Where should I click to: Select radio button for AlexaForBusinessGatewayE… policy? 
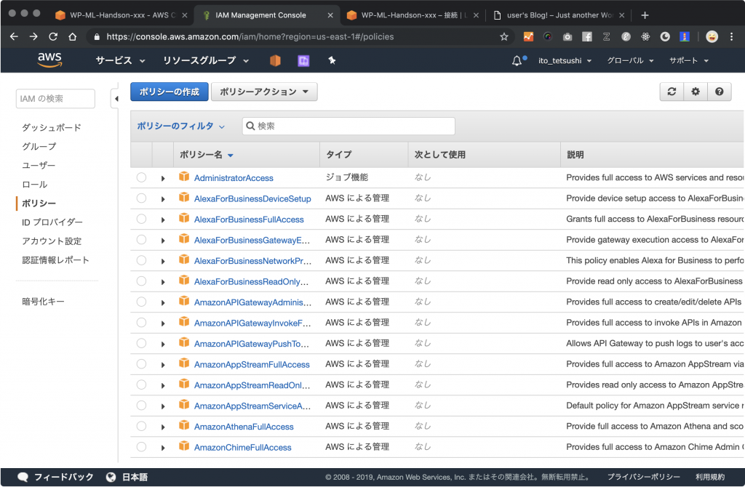(x=141, y=240)
